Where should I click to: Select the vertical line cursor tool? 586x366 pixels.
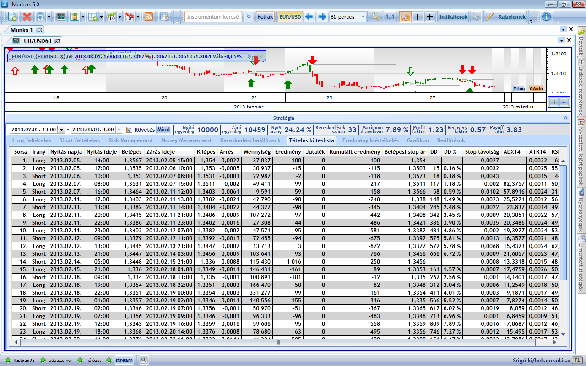tap(418, 17)
